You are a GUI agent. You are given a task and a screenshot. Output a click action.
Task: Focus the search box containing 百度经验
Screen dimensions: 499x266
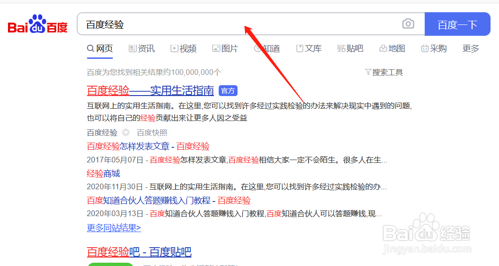(251, 24)
